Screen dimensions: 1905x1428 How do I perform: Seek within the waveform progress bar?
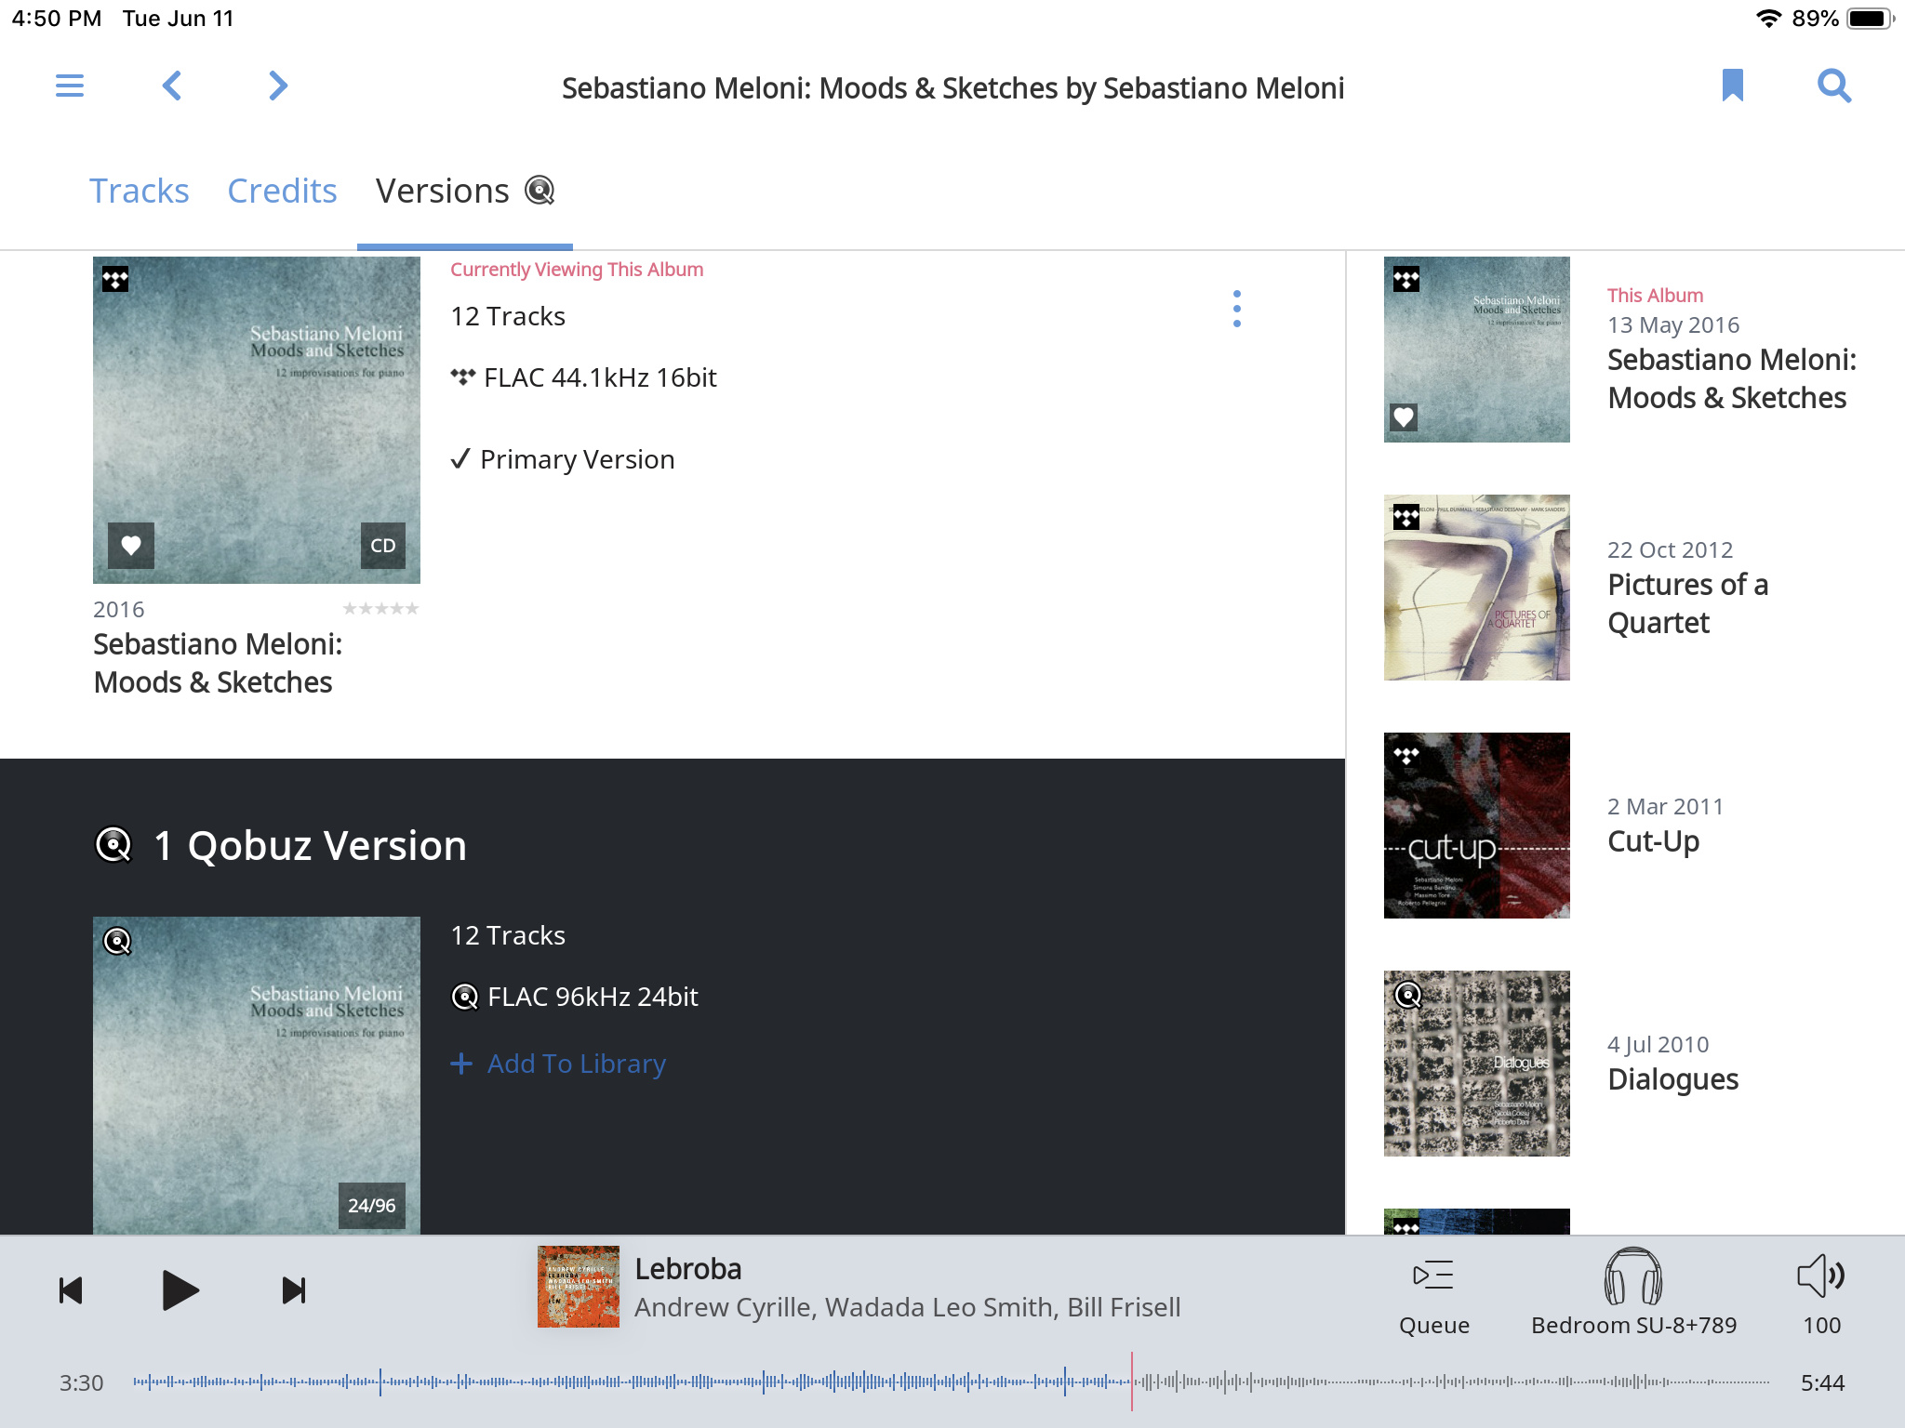point(951,1382)
